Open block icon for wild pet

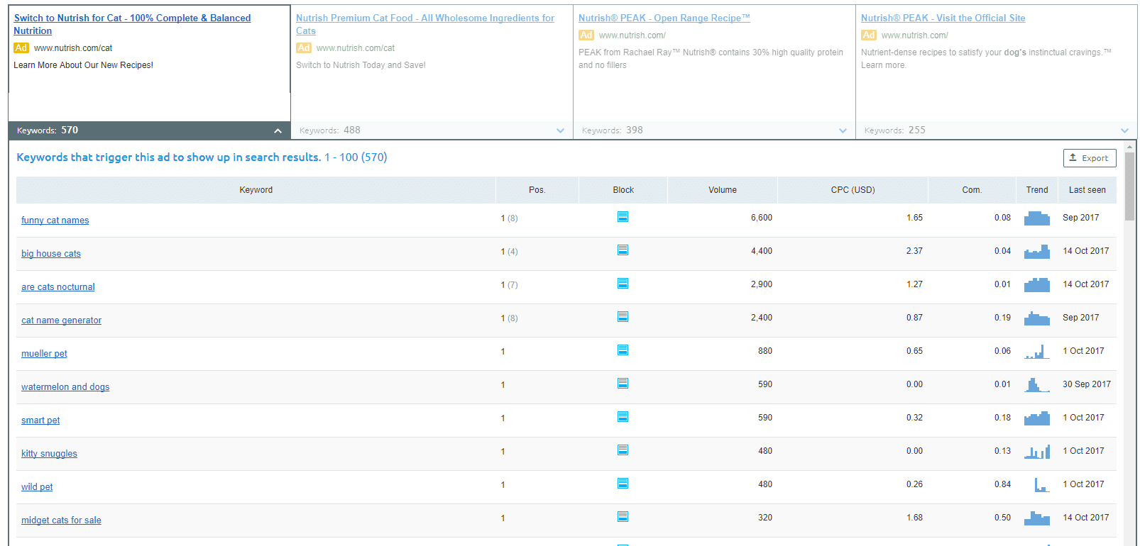(x=623, y=484)
